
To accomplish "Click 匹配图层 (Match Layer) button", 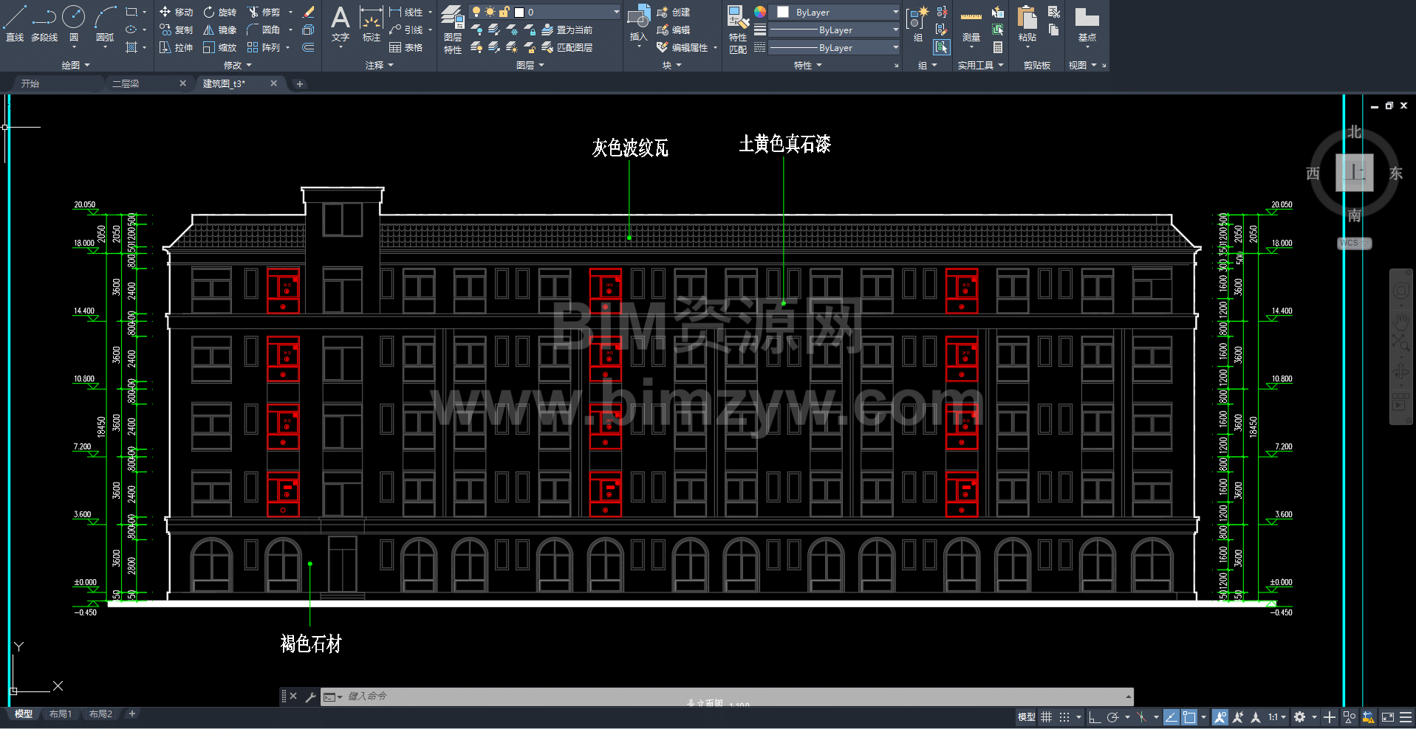I will click(x=567, y=48).
